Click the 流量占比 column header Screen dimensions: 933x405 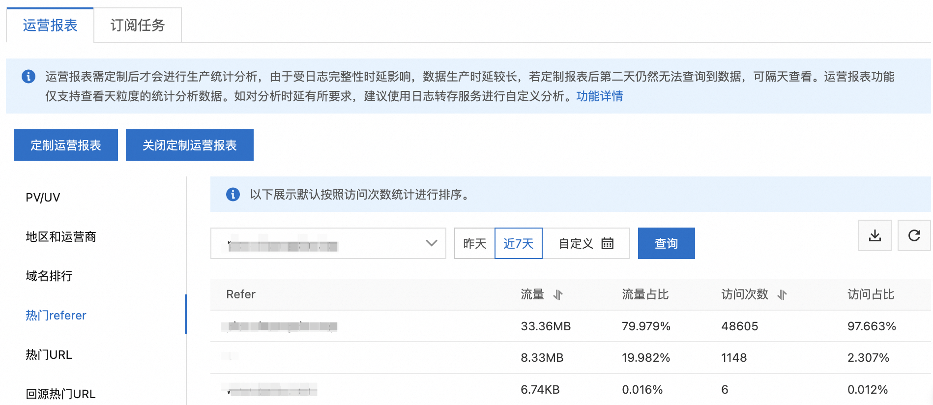(645, 294)
